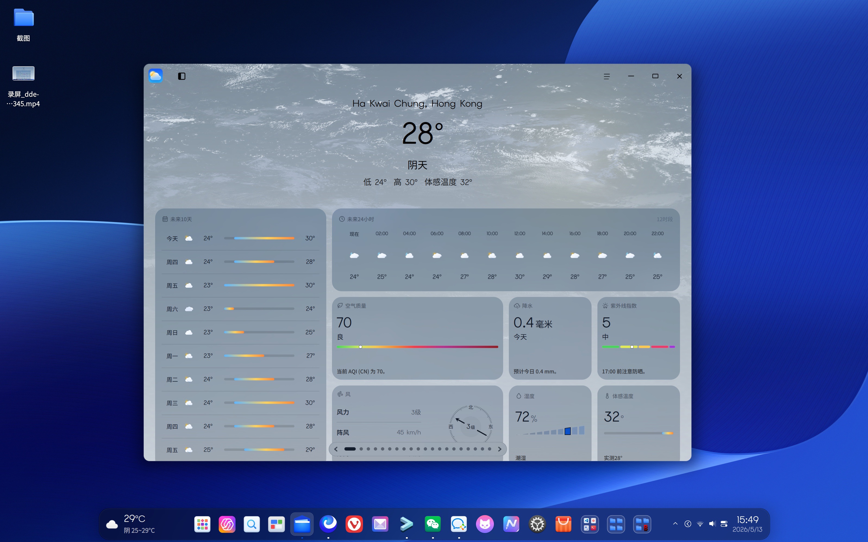The image size is (868, 542).
Task: Open the 空气质量 air quality card
Action: click(418, 338)
